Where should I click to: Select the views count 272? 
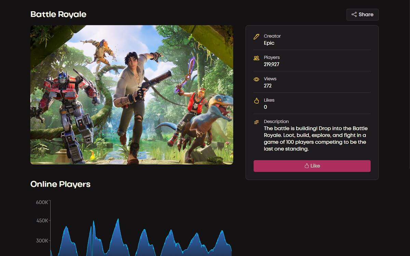268,86
